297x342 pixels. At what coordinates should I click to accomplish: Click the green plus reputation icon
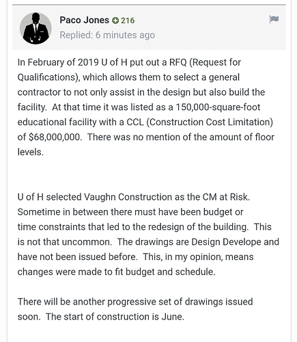[x=115, y=21]
